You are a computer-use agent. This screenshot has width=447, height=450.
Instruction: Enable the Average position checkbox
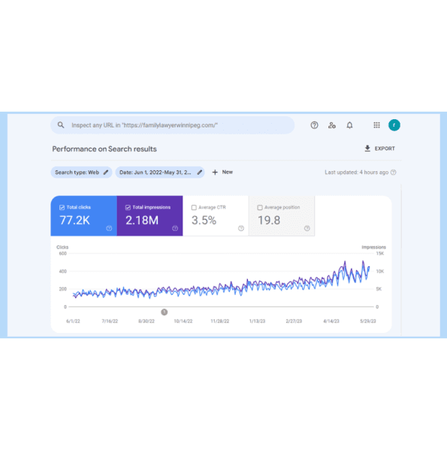[260, 208]
